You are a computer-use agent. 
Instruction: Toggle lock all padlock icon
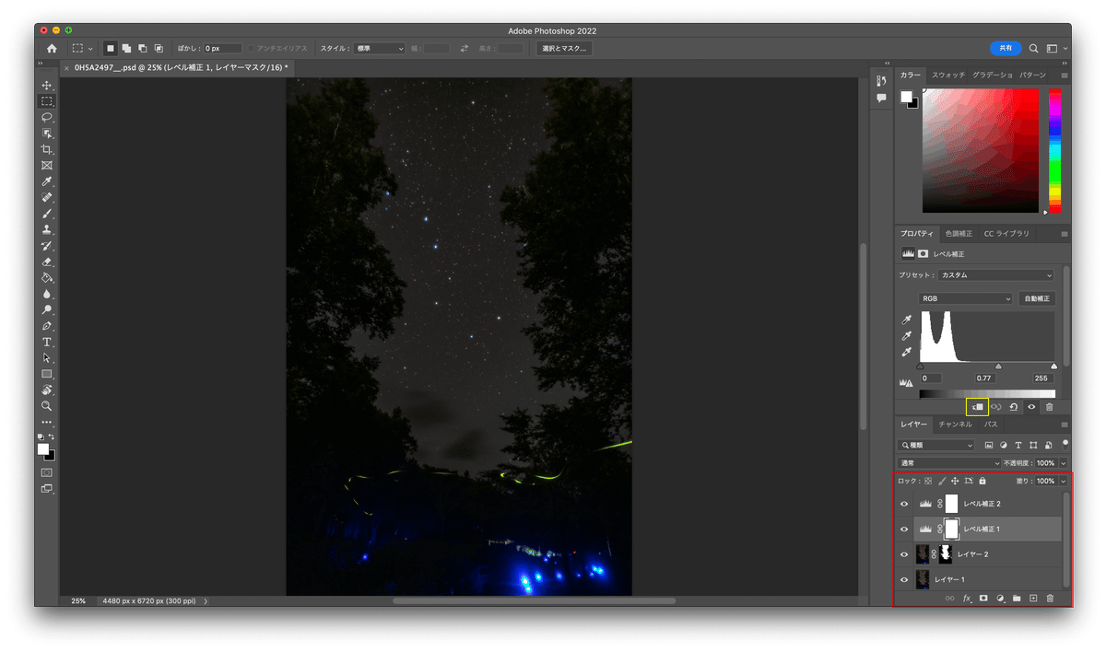click(x=982, y=481)
